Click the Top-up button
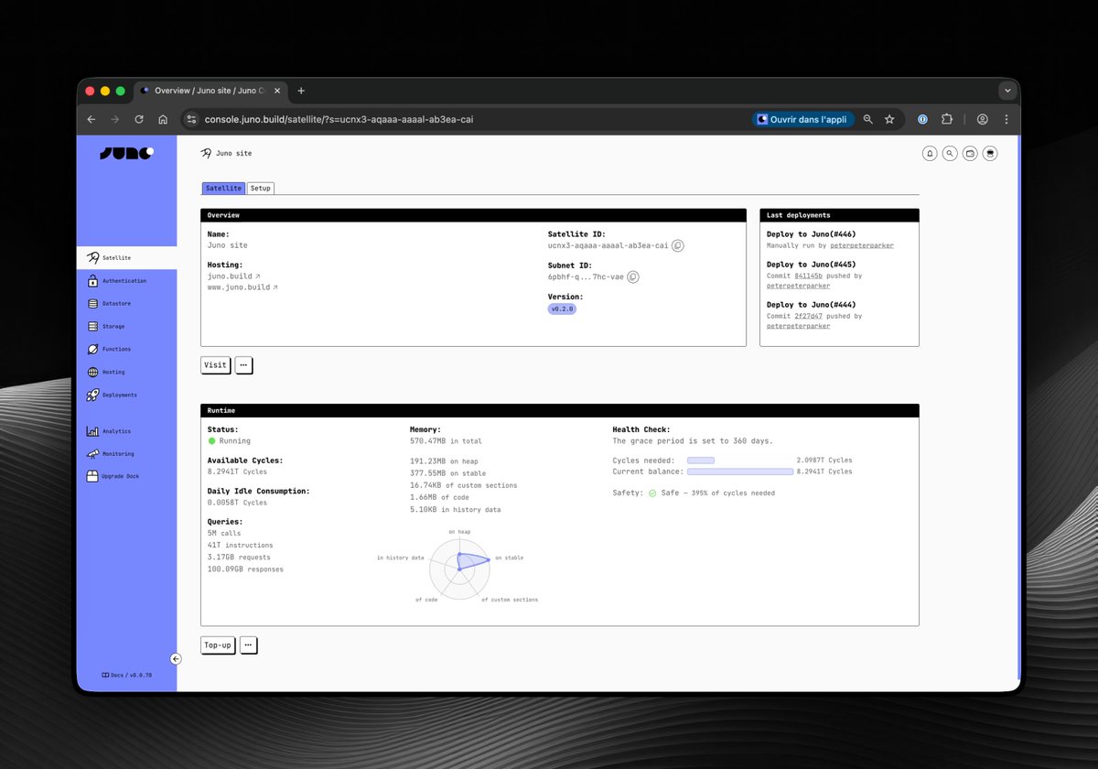Viewport: 1098px width, 769px height. pos(218,645)
